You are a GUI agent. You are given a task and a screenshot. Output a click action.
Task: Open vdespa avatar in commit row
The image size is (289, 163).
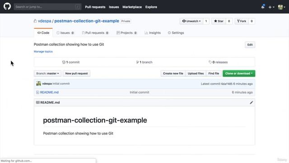(x=38, y=83)
